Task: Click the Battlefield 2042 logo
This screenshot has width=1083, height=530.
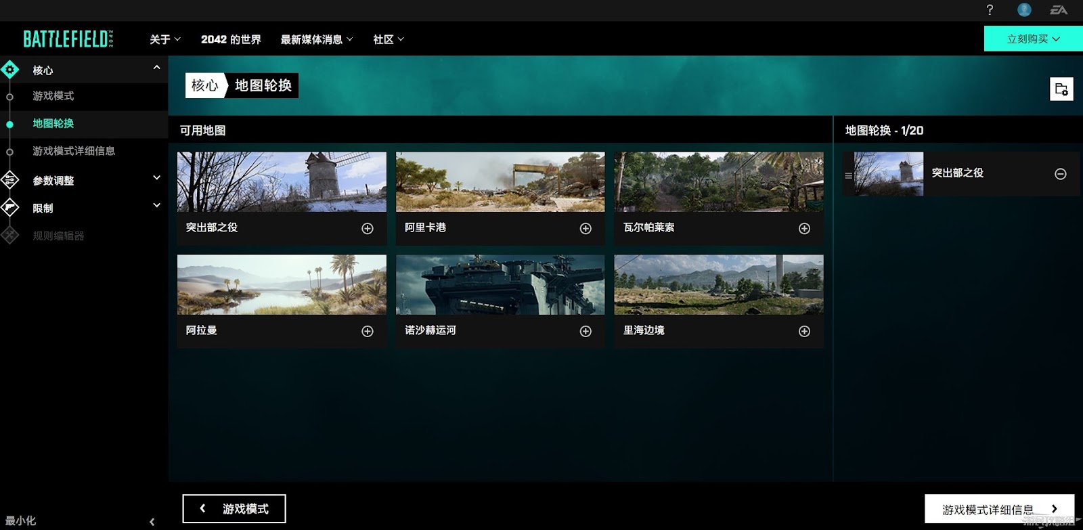Action: [x=68, y=39]
